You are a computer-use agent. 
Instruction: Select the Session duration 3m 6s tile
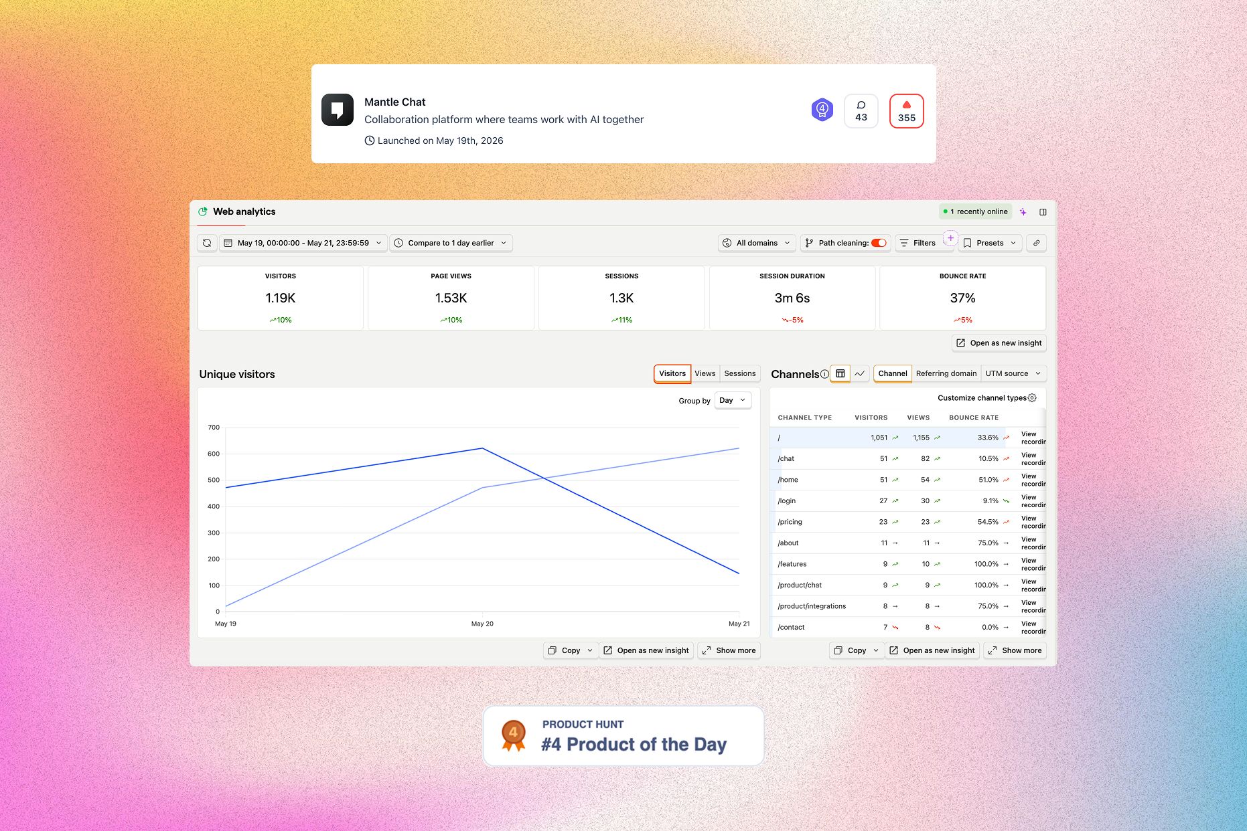[x=792, y=298]
